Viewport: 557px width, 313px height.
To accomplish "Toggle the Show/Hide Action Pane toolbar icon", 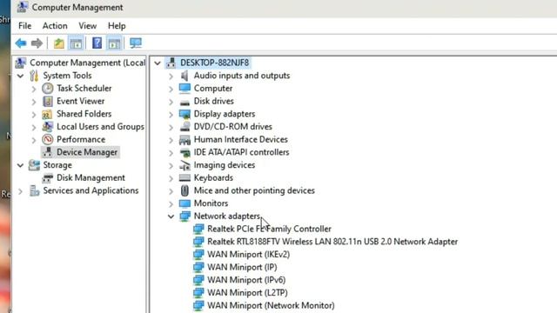I will (114, 43).
